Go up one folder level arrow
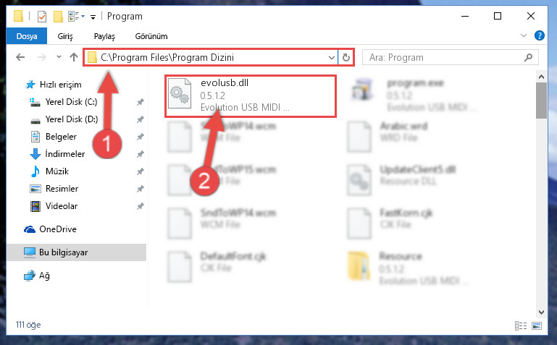Screen dimensions: 557x345 click(x=74, y=57)
